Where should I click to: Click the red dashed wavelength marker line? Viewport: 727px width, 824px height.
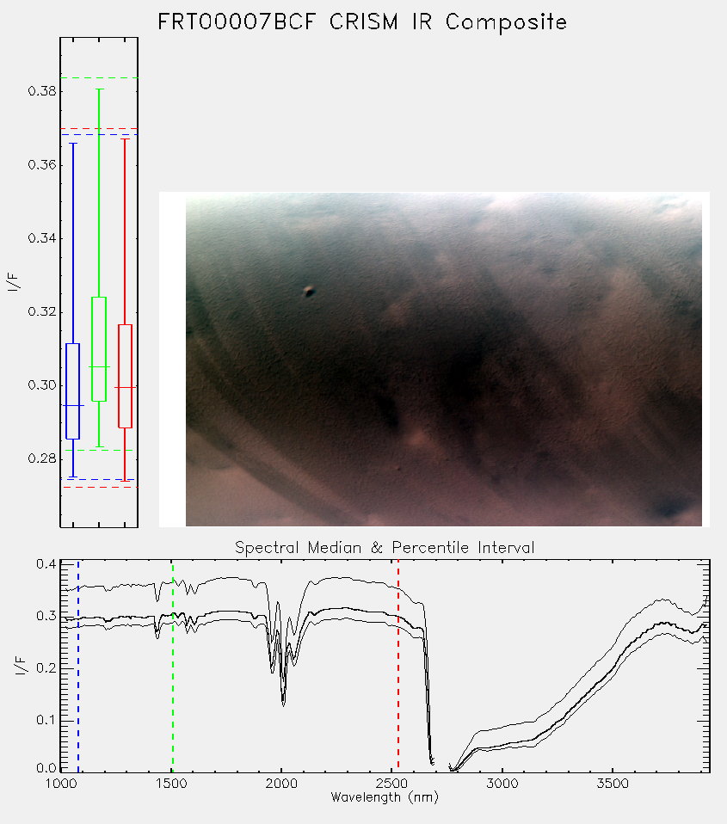pos(398,667)
